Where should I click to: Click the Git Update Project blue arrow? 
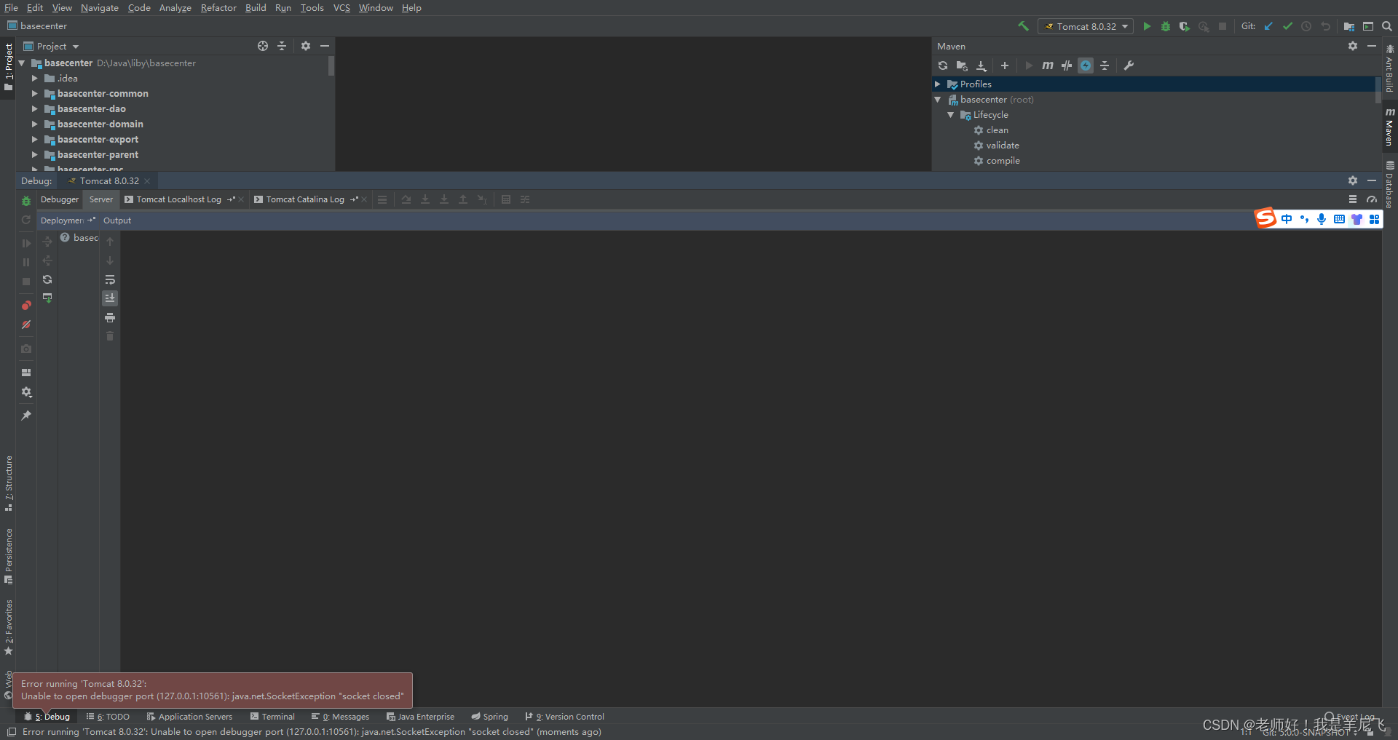(1268, 26)
